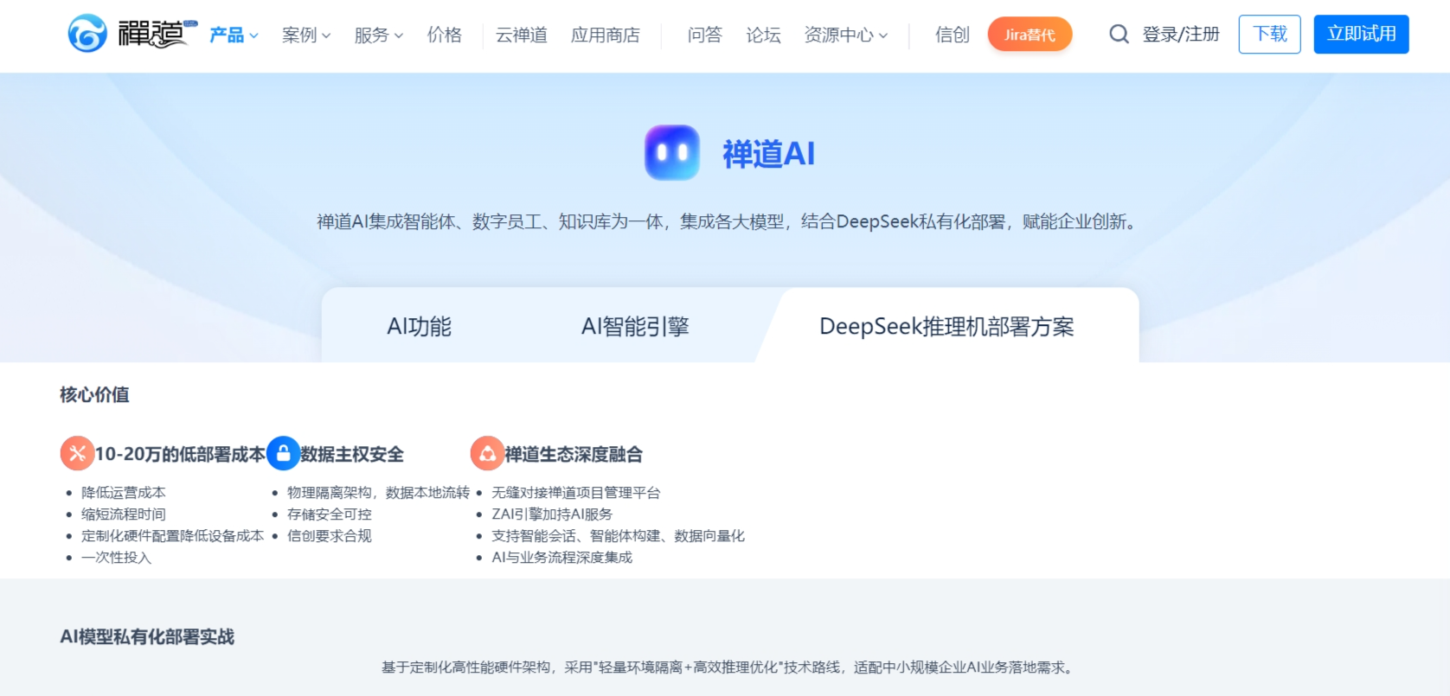The image size is (1450, 696).
Task: Click the blue lock icon beside 数据主权安全
Action: (283, 453)
